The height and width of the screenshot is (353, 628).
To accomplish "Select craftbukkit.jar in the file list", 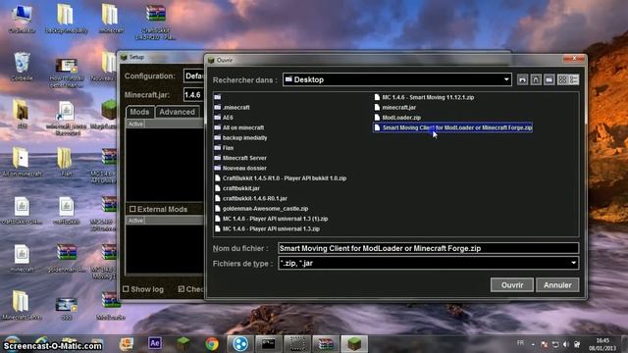I will pyautogui.click(x=237, y=188).
